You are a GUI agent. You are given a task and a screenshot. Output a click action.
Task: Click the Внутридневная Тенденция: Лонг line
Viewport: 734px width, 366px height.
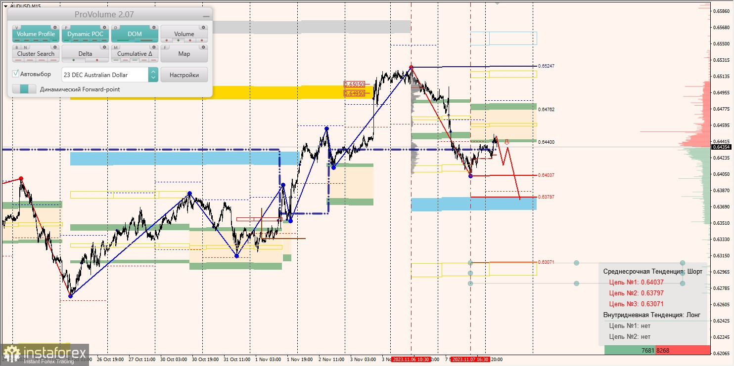tap(651, 315)
